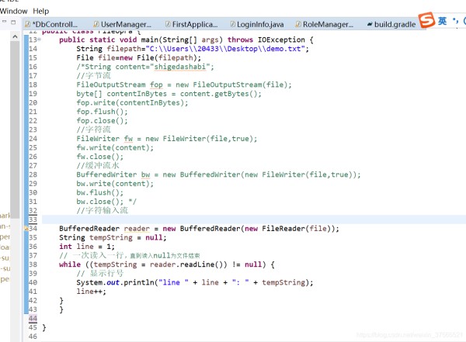
Task: Open the Window menu
Action: pos(14,11)
